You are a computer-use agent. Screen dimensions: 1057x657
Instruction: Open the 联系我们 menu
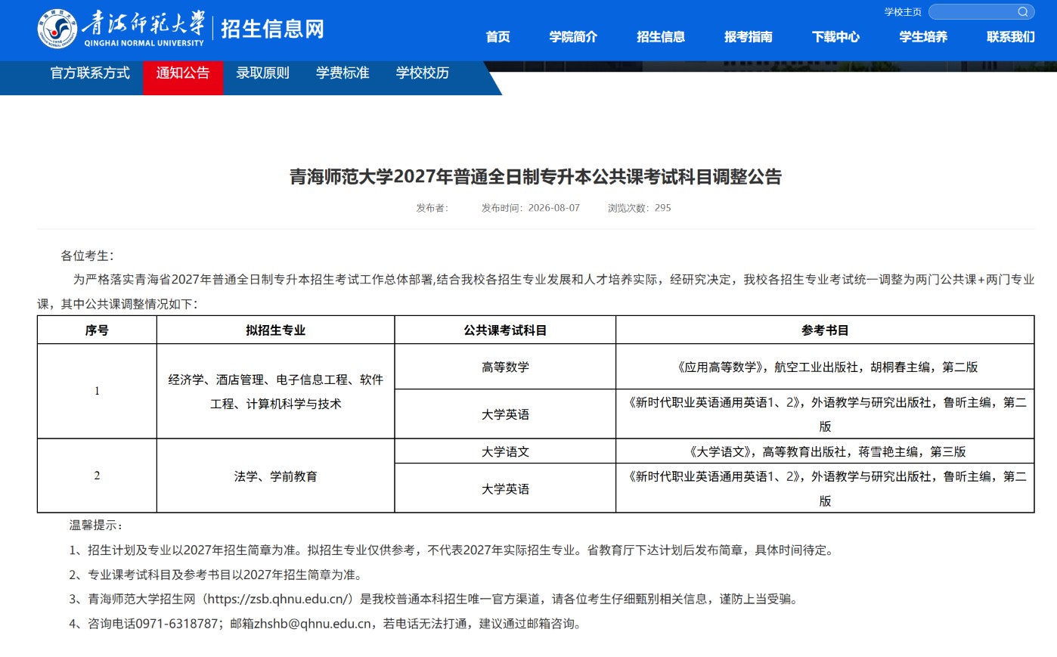(1011, 36)
